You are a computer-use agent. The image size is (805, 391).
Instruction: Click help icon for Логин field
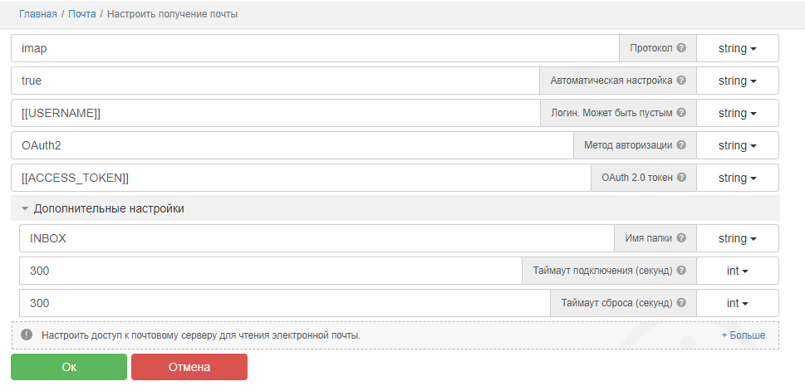(681, 113)
